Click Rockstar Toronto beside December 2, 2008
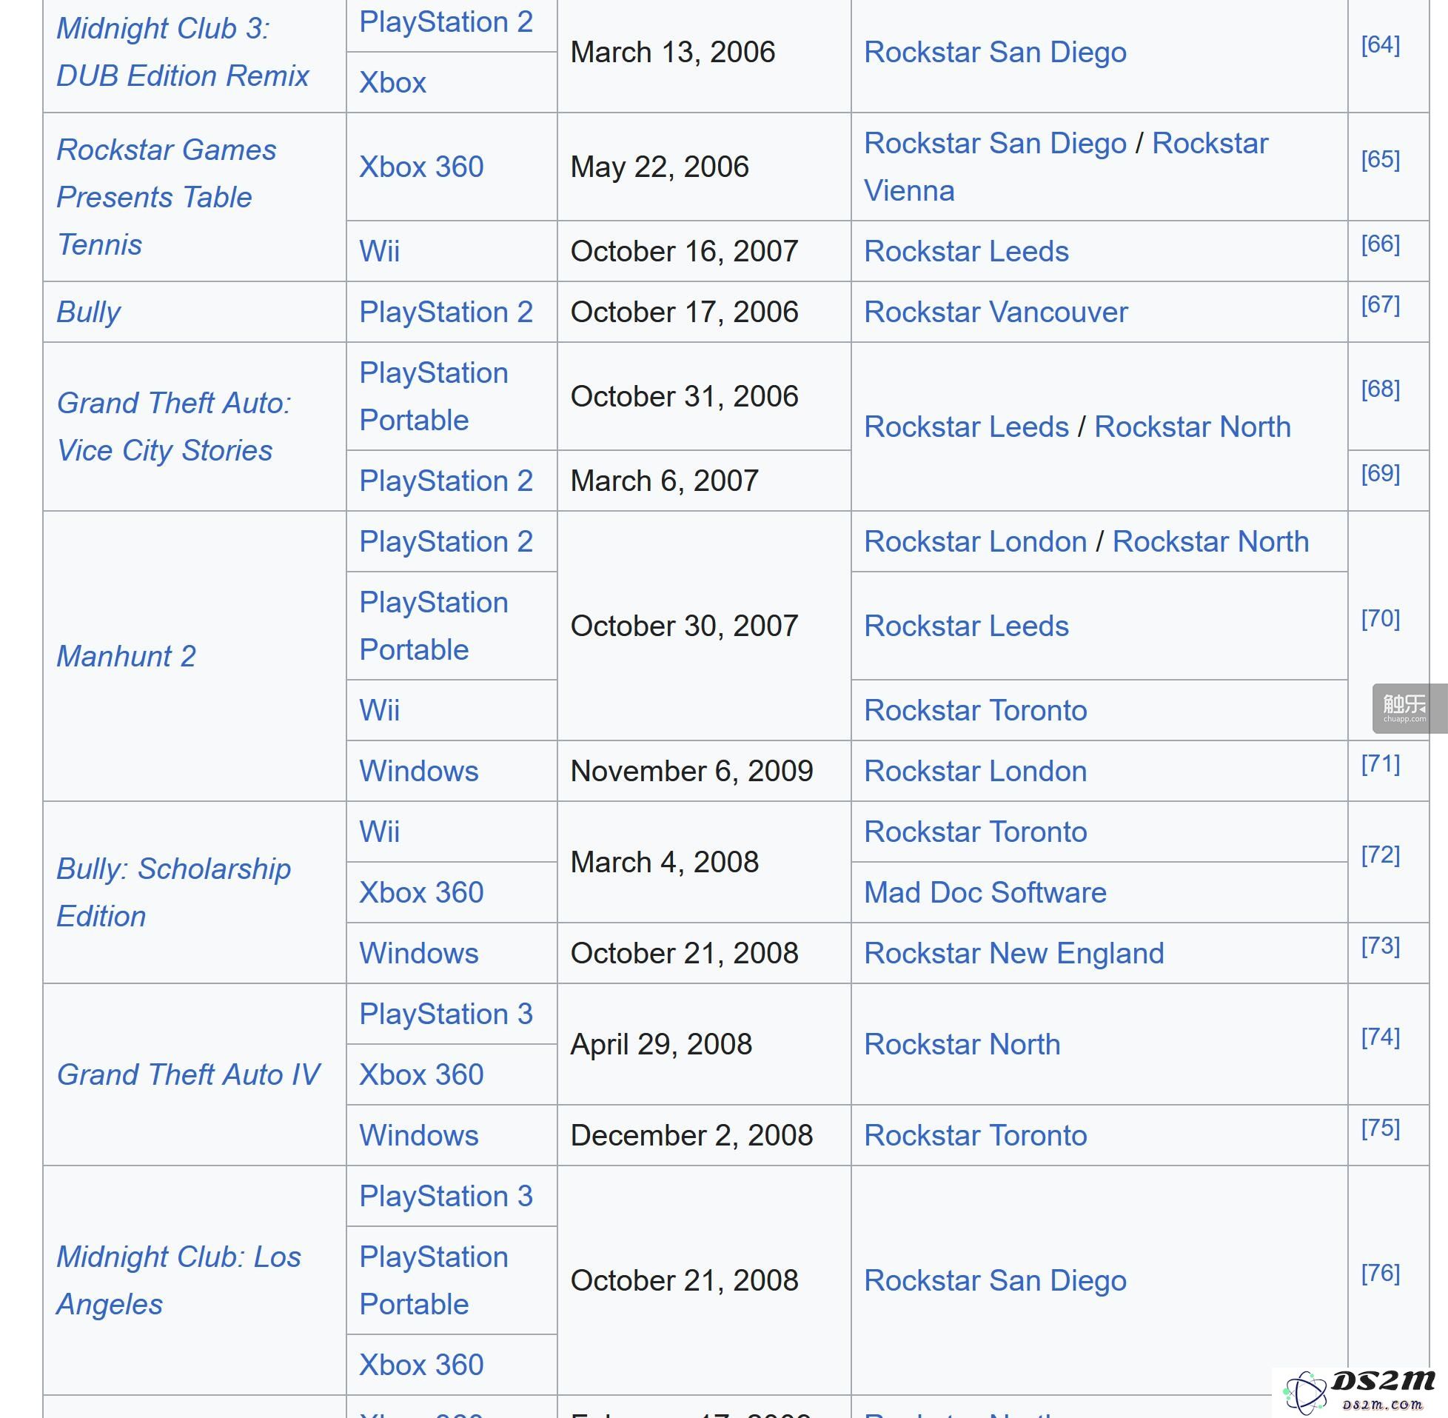The height and width of the screenshot is (1418, 1448). tap(975, 1135)
